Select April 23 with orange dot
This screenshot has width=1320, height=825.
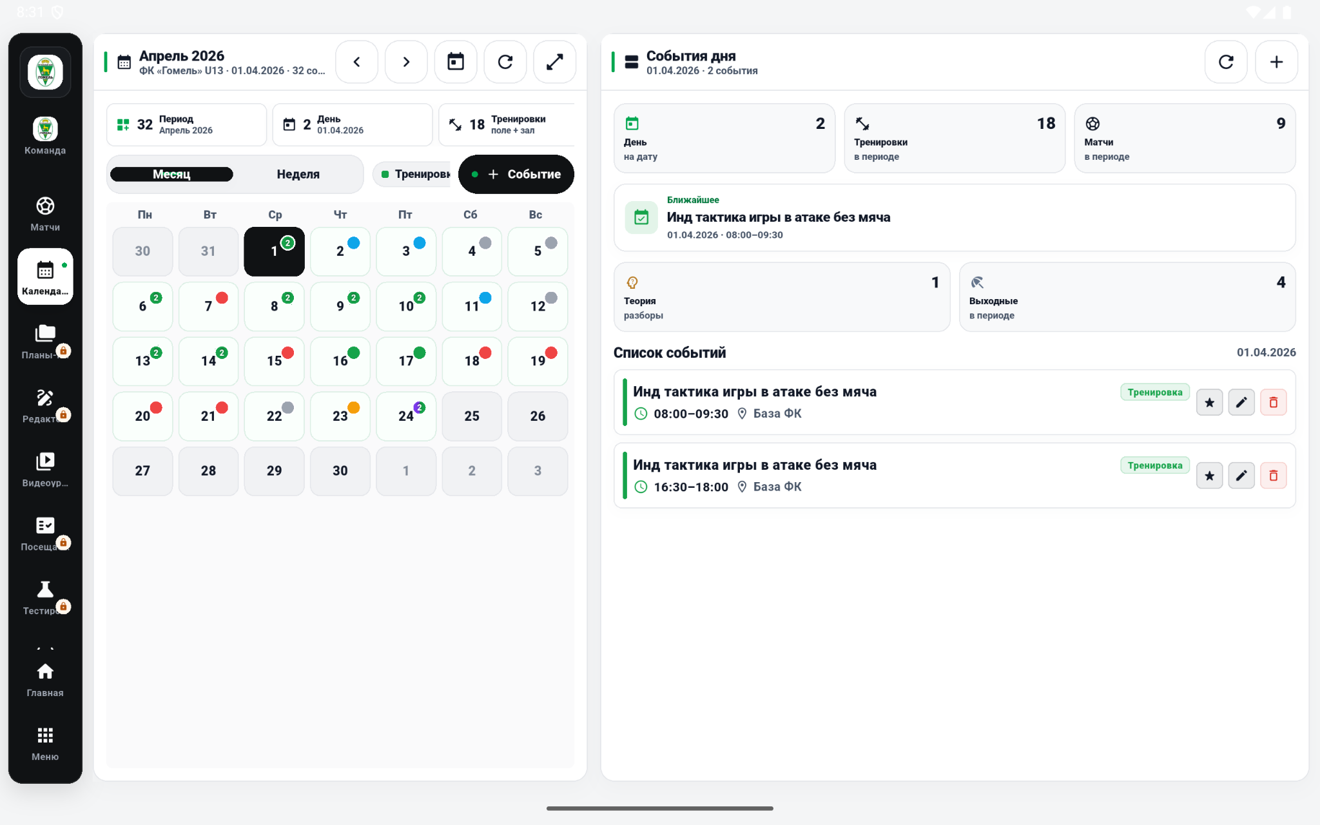[340, 416]
